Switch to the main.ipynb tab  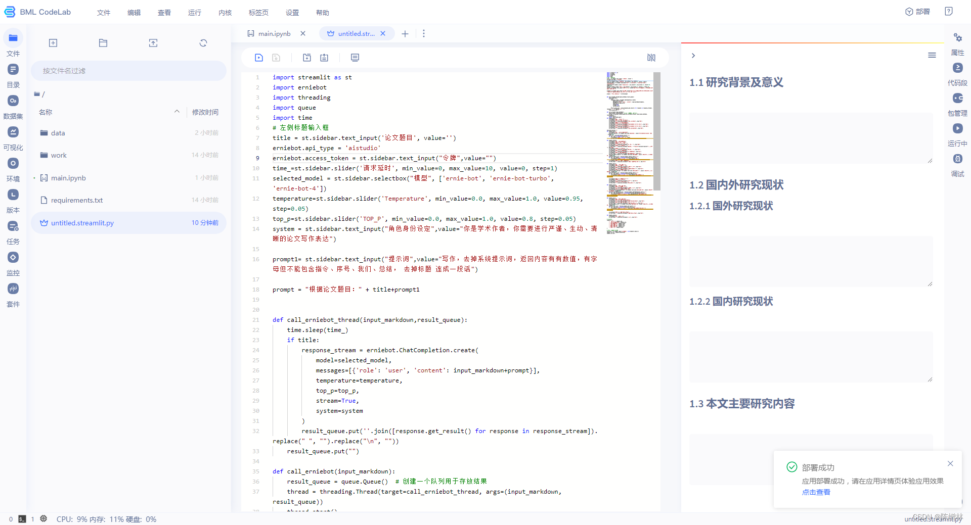274,34
